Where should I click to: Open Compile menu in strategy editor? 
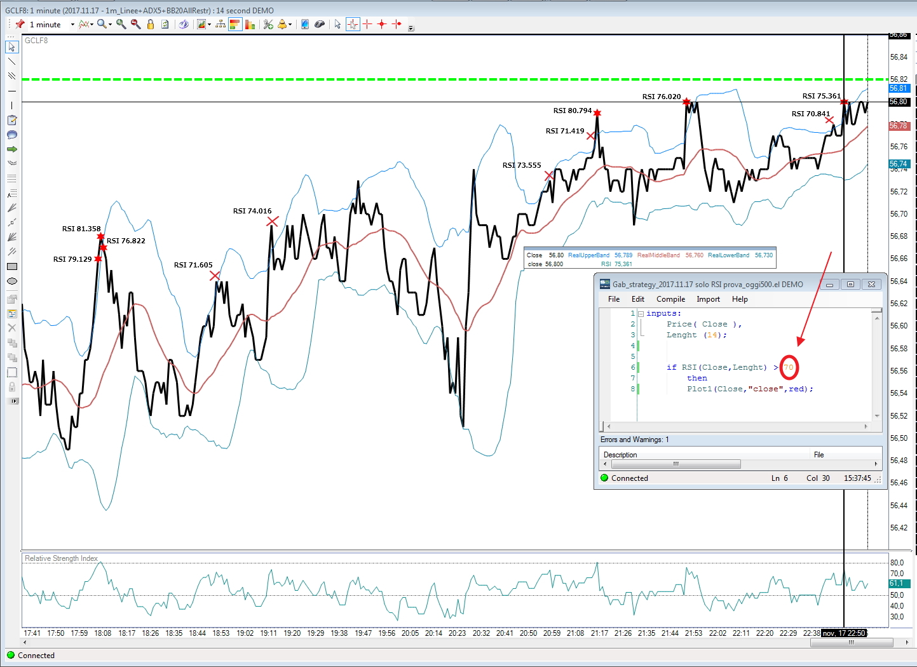pos(671,299)
